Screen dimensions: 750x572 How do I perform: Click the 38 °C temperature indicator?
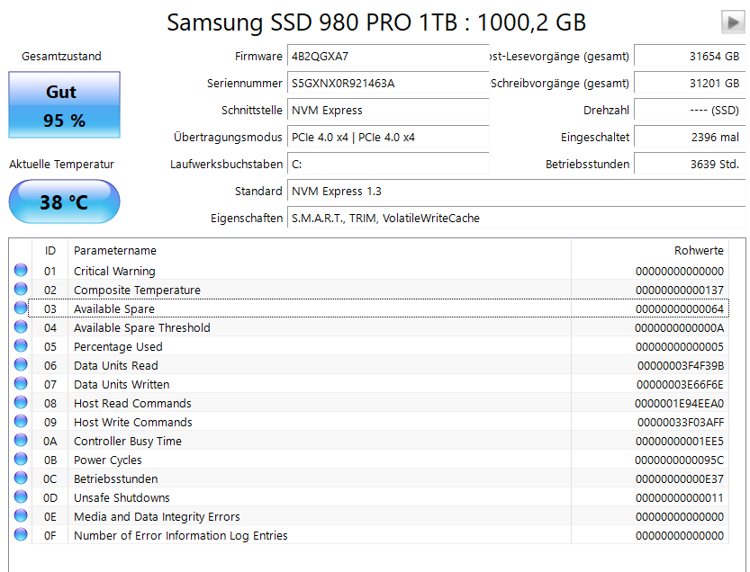(x=63, y=201)
